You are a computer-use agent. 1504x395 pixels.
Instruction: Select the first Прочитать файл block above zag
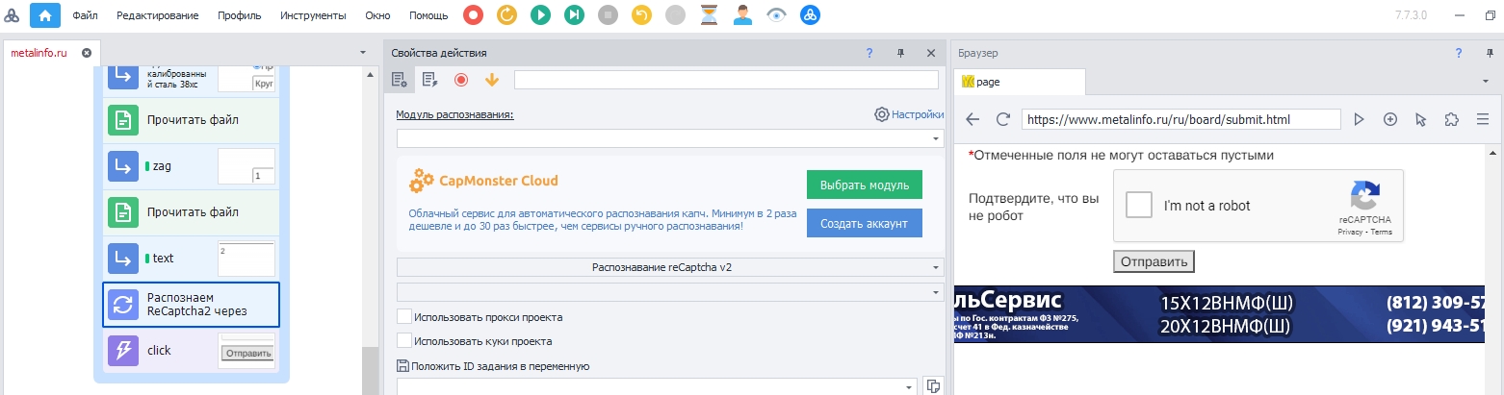191,120
